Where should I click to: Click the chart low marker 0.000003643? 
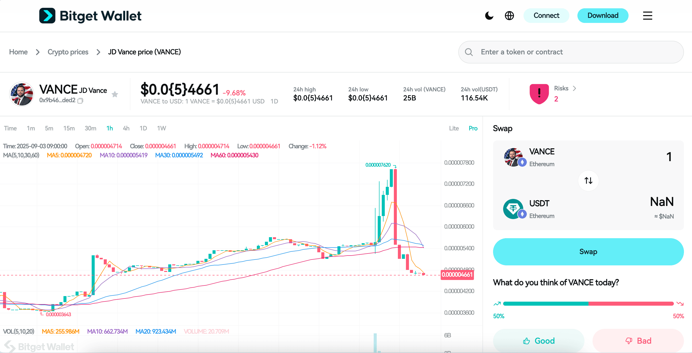click(58, 314)
